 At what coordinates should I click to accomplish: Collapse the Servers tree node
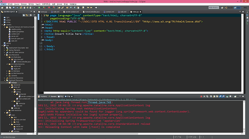[2, 25]
